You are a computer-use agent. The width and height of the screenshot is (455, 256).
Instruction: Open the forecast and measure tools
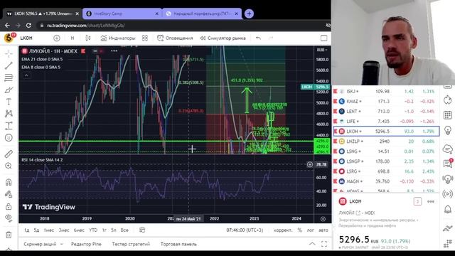(9, 126)
